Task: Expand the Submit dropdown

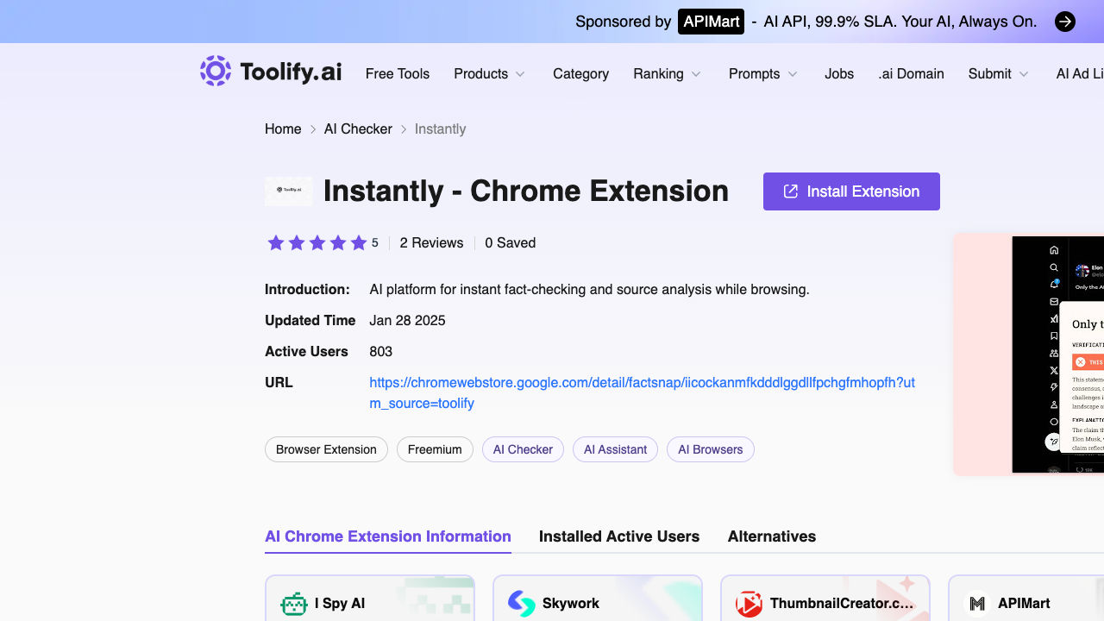Action: click(x=999, y=74)
